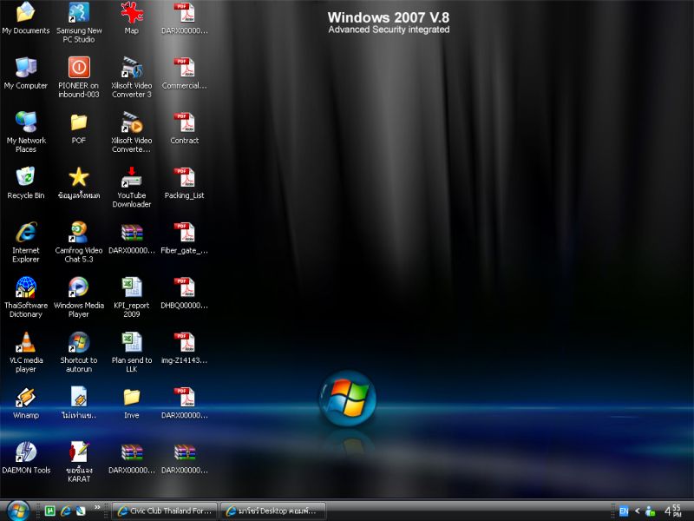This screenshot has height=521, width=694.
Task: Show hidden system tray icons
Action: pyautogui.click(x=638, y=511)
